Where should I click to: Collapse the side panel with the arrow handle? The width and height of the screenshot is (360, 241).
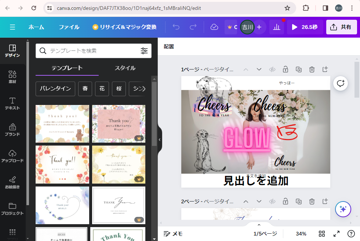point(160,140)
